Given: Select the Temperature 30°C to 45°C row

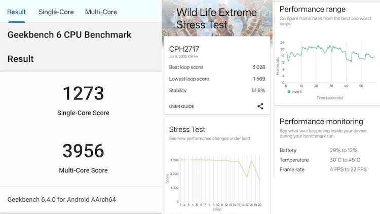Looking at the screenshot, I should tap(327, 160).
